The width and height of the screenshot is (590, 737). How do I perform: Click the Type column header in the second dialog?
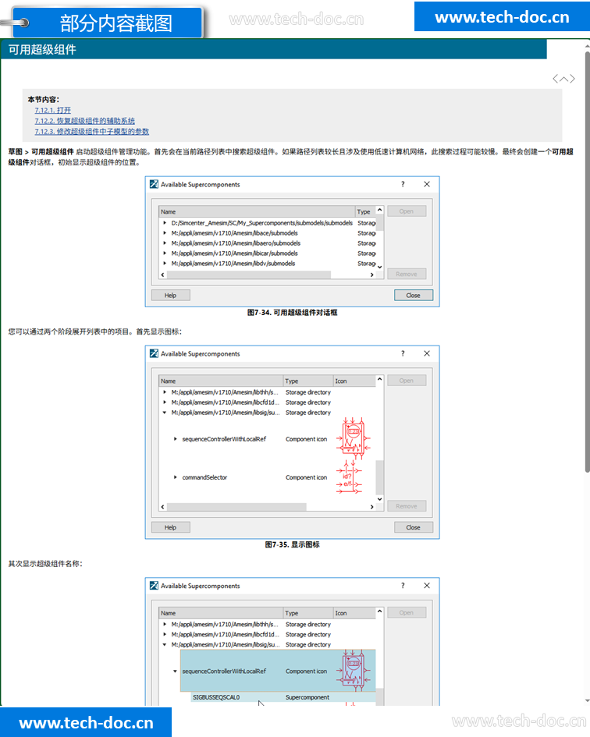tap(307, 381)
